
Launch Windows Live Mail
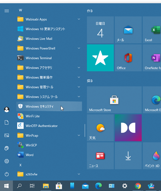coord(49,39)
